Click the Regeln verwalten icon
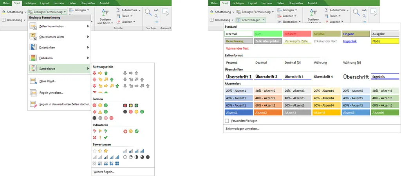401x176 pixels. (x=34, y=93)
